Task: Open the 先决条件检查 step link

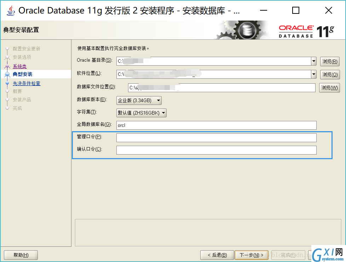Action: 27,83
